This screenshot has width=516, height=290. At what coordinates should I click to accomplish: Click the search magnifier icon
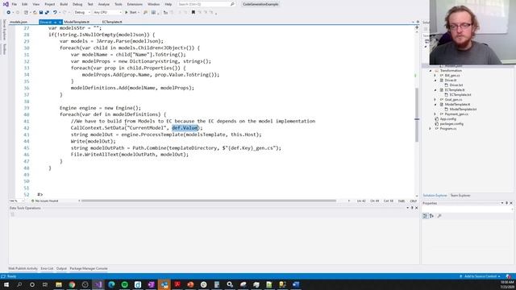pyautogui.click(x=232, y=4)
